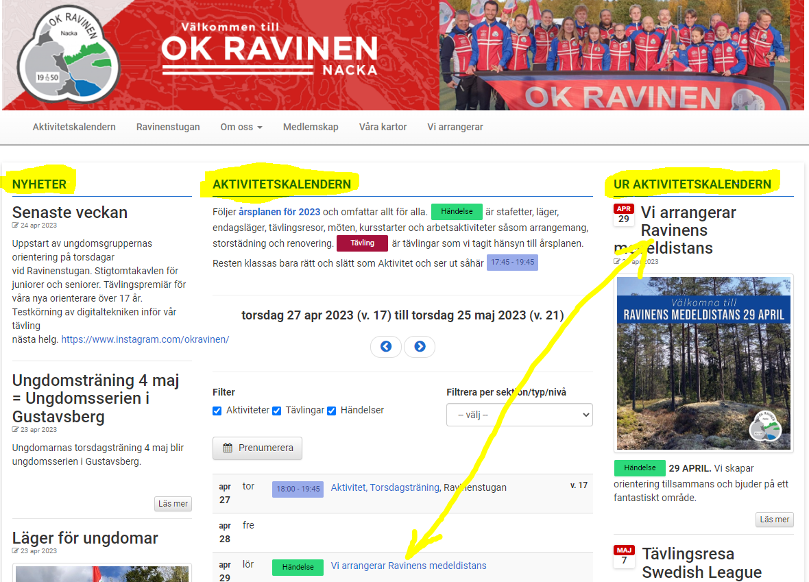Click the APR 29 date badge
The width and height of the screenshot is (809, 582).
pos(624,214)
